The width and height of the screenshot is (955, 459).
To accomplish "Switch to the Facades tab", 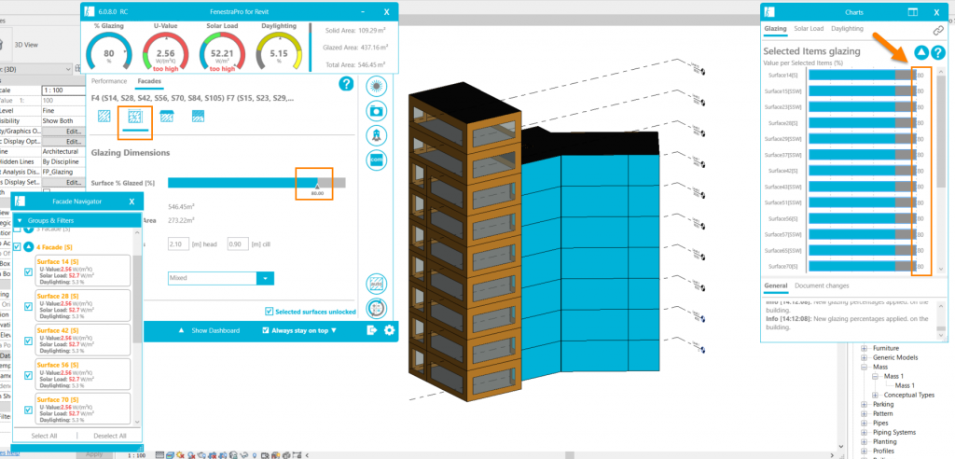I will tap(149, 81).
